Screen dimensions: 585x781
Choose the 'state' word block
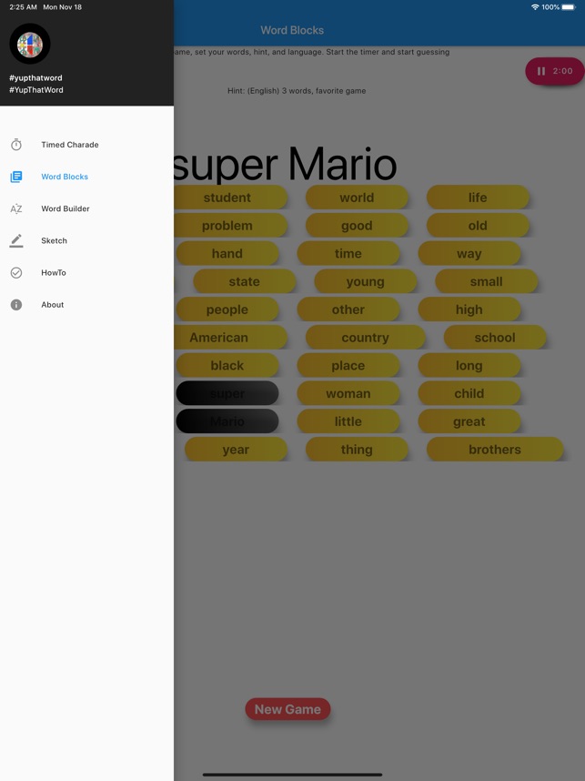pyautogui.click(x=244, y=281)
